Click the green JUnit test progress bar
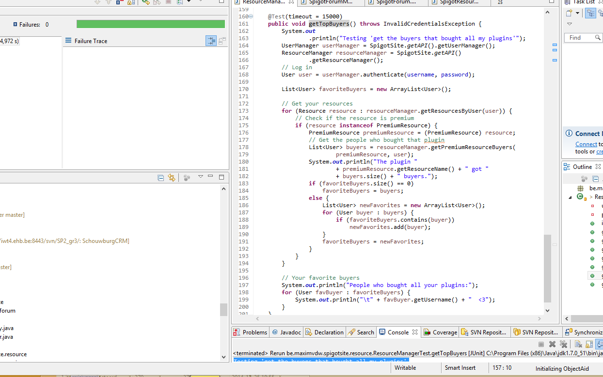This screenshot has width=603, height=377. click(150, 23)
